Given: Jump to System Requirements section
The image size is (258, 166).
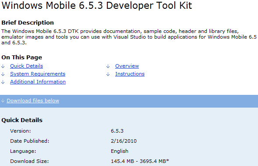Looking at the screenshot, I should pyautogui.click(x=38, y=74).
